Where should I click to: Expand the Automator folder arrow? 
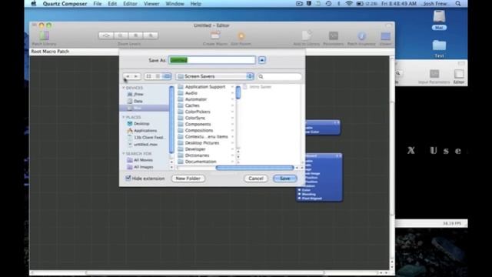tap(232, 99)
